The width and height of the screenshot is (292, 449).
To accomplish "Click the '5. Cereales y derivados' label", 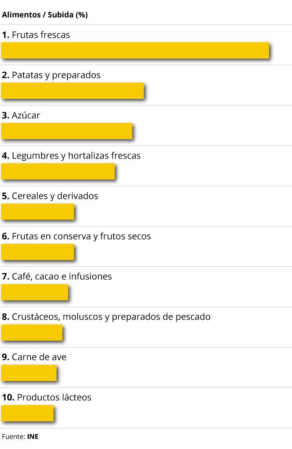I will pyautogui.click(x=50, y=196).
